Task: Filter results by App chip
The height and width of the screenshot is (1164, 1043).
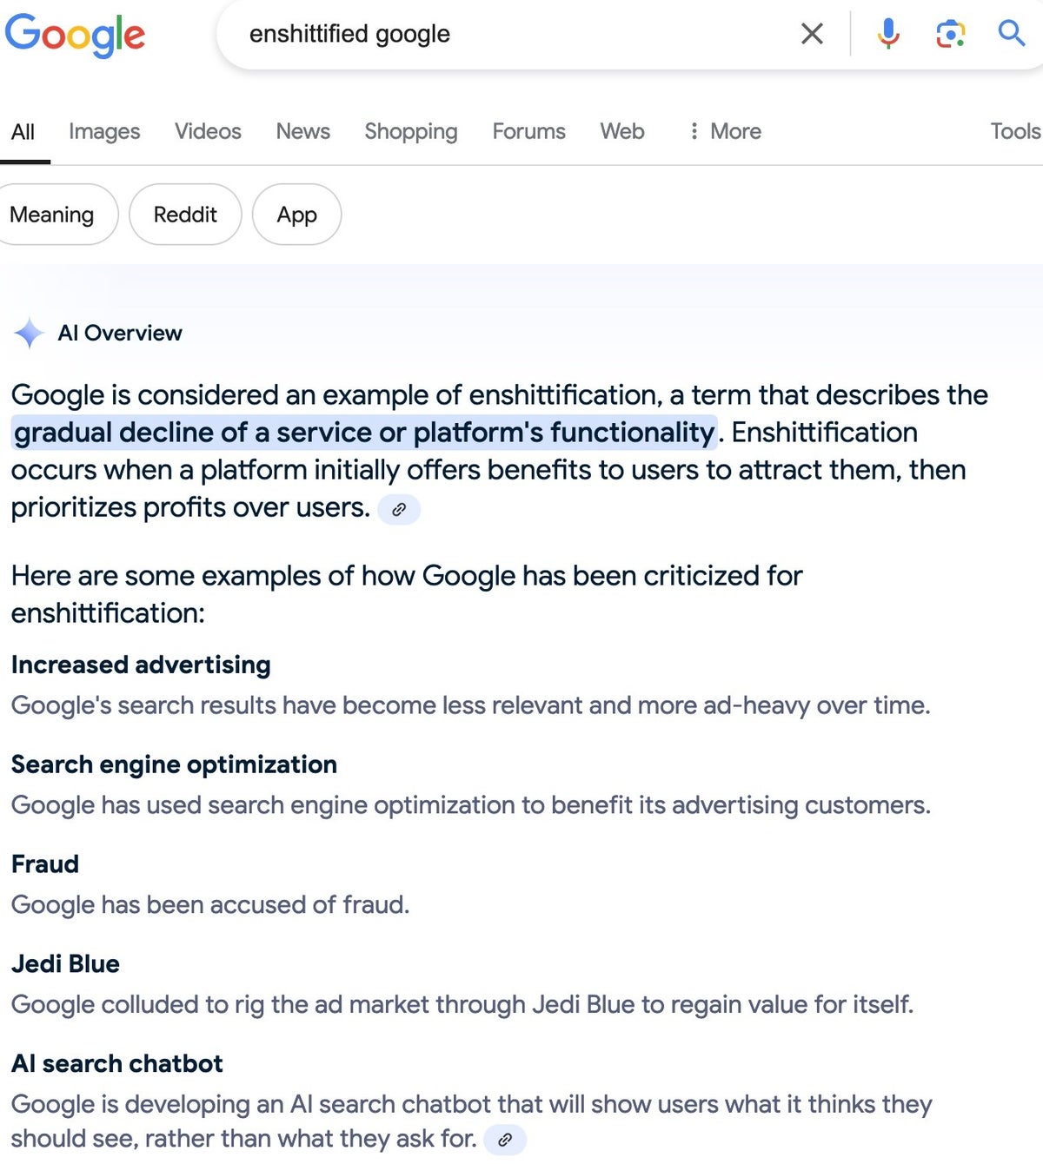Action: 296,215
